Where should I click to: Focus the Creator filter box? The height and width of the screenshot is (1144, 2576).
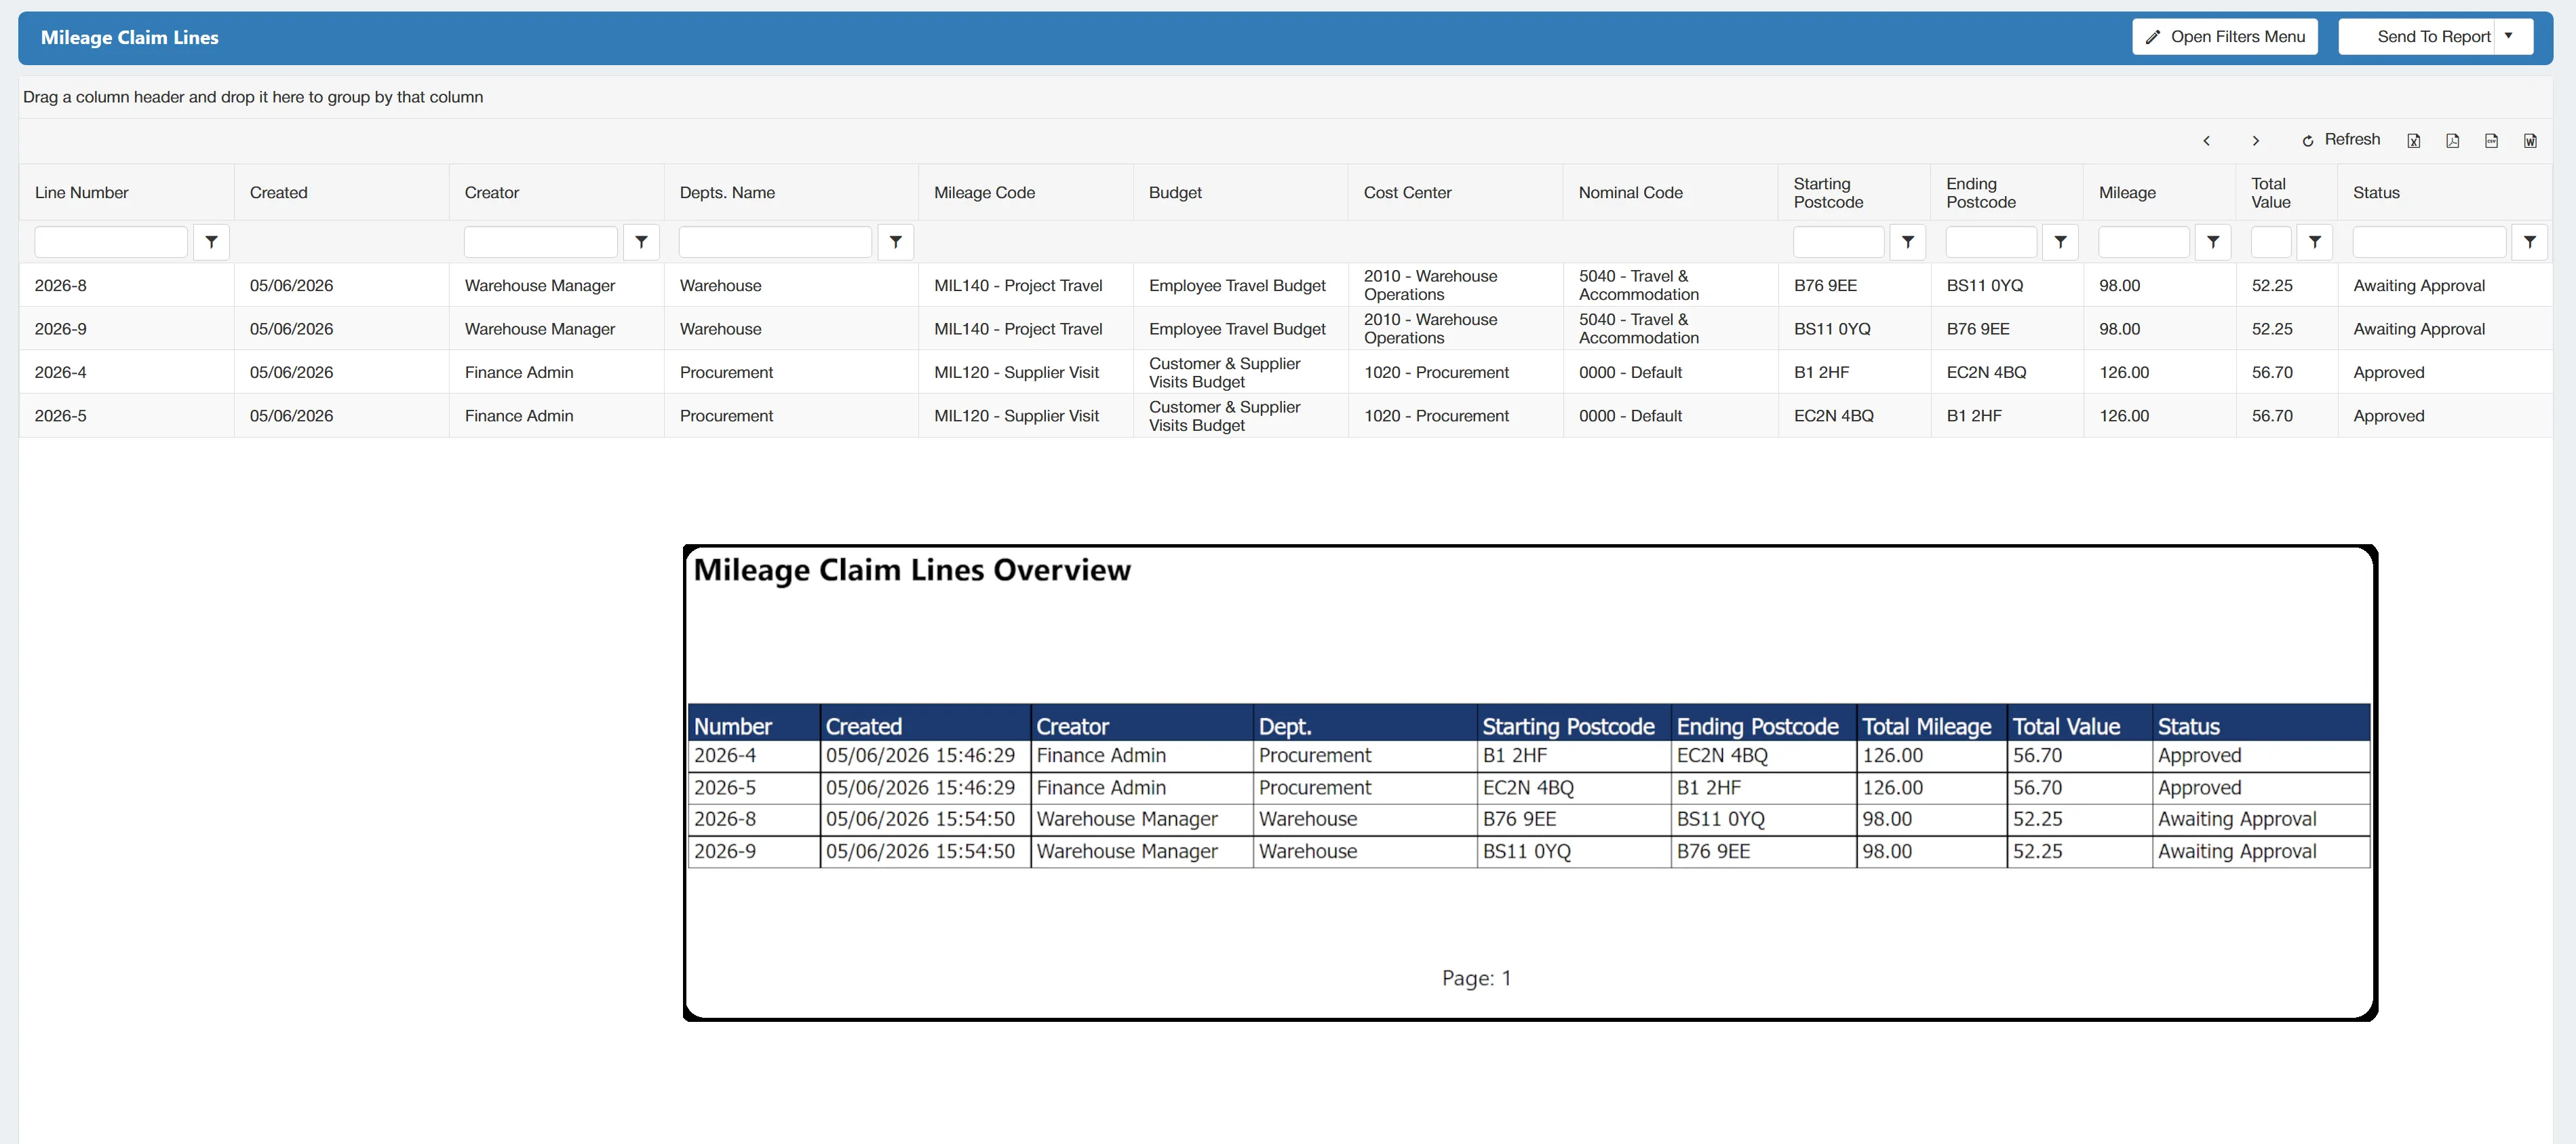click(541, 242)
